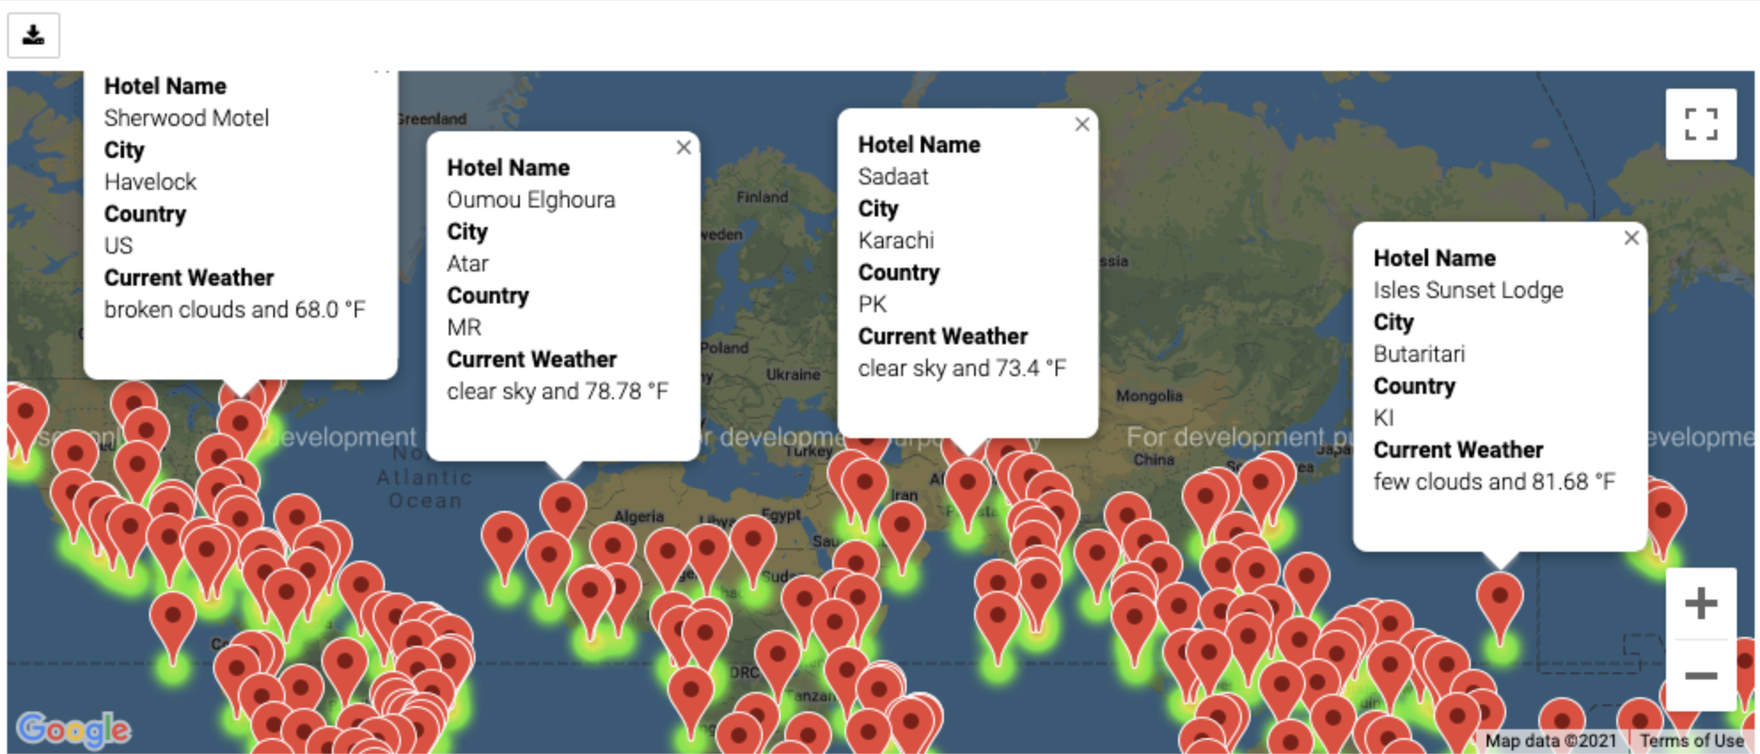Click the download figure icon button

34,35
